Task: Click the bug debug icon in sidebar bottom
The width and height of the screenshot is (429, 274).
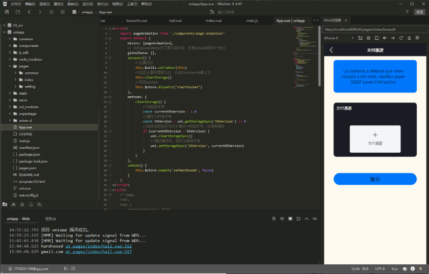Action: coord(22,204)
